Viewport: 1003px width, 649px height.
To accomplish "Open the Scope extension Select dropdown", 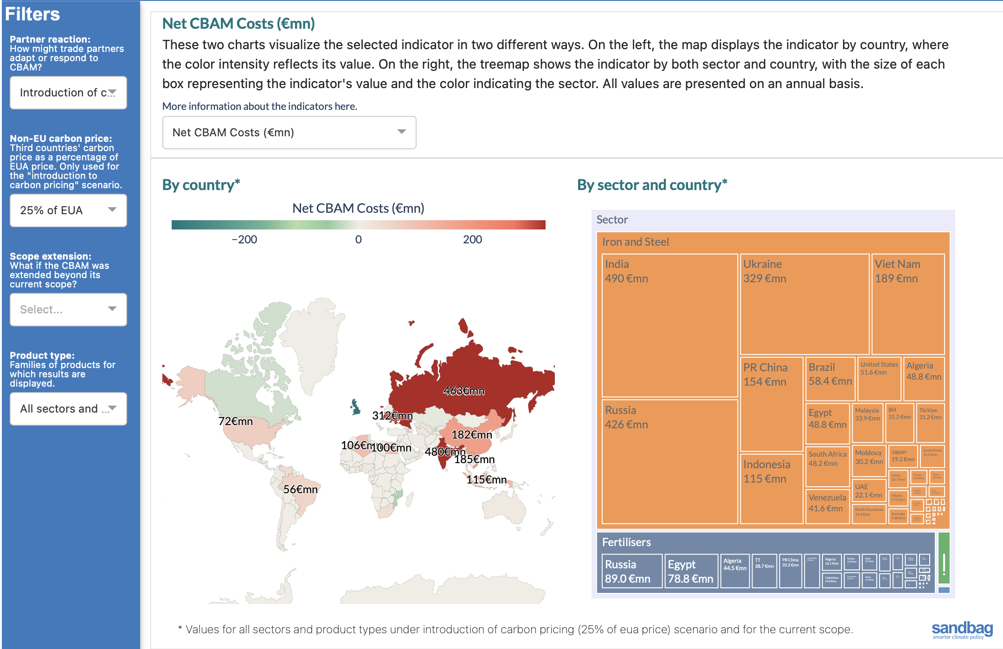I will [x=68, y=310].
